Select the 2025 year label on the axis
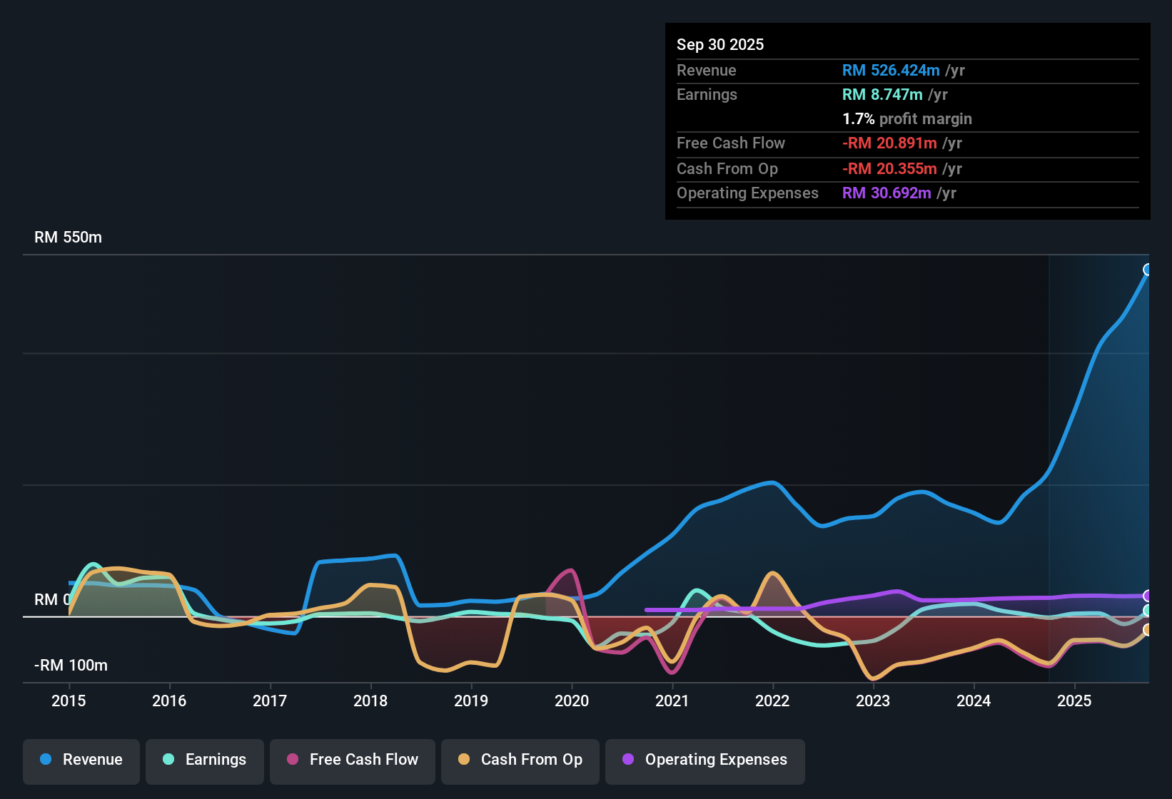 pyautogui.click(x=1075, y=701)
